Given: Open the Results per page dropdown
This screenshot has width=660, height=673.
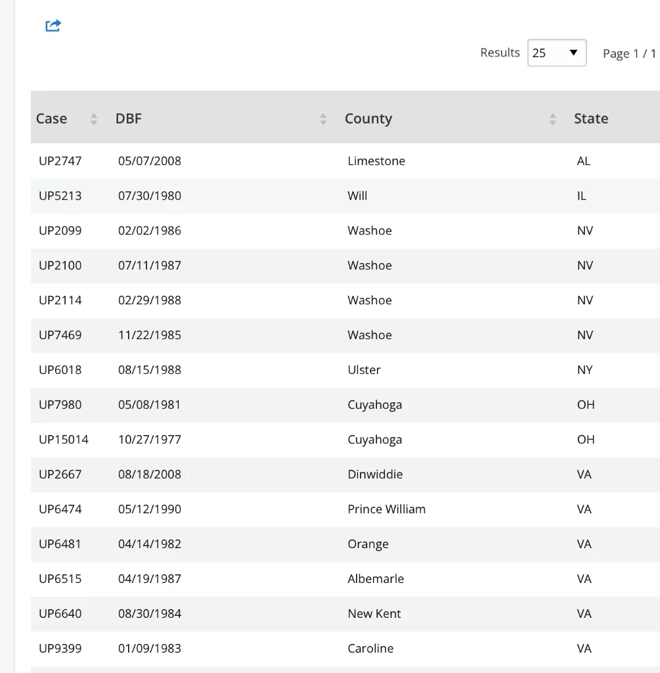Looking at the screenshot, I should 556,53.
